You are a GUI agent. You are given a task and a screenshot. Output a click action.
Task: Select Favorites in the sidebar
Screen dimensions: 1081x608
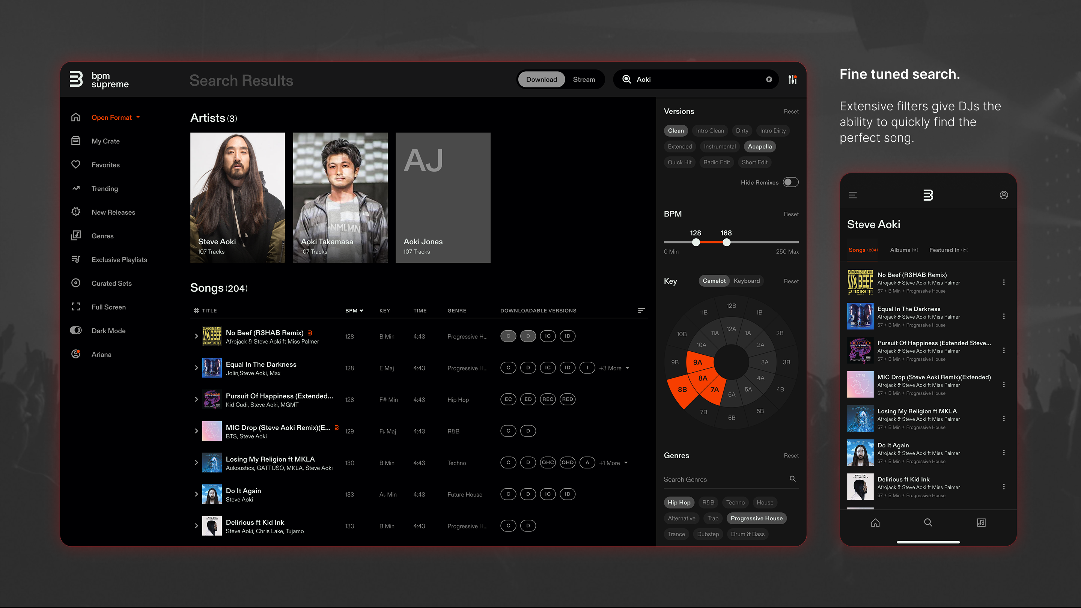click(105, 164)
